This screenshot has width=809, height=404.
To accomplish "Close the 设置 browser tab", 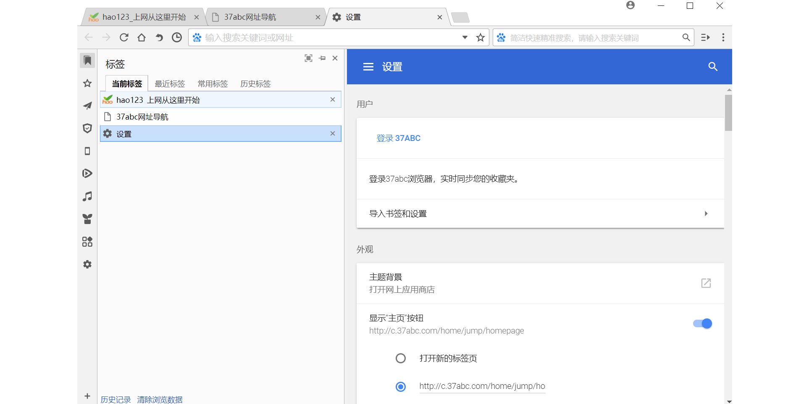I will 440,17.
